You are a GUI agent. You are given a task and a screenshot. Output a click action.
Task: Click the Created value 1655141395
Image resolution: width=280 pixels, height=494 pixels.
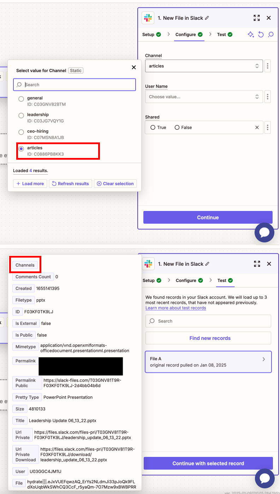click(x=48, y=288)
